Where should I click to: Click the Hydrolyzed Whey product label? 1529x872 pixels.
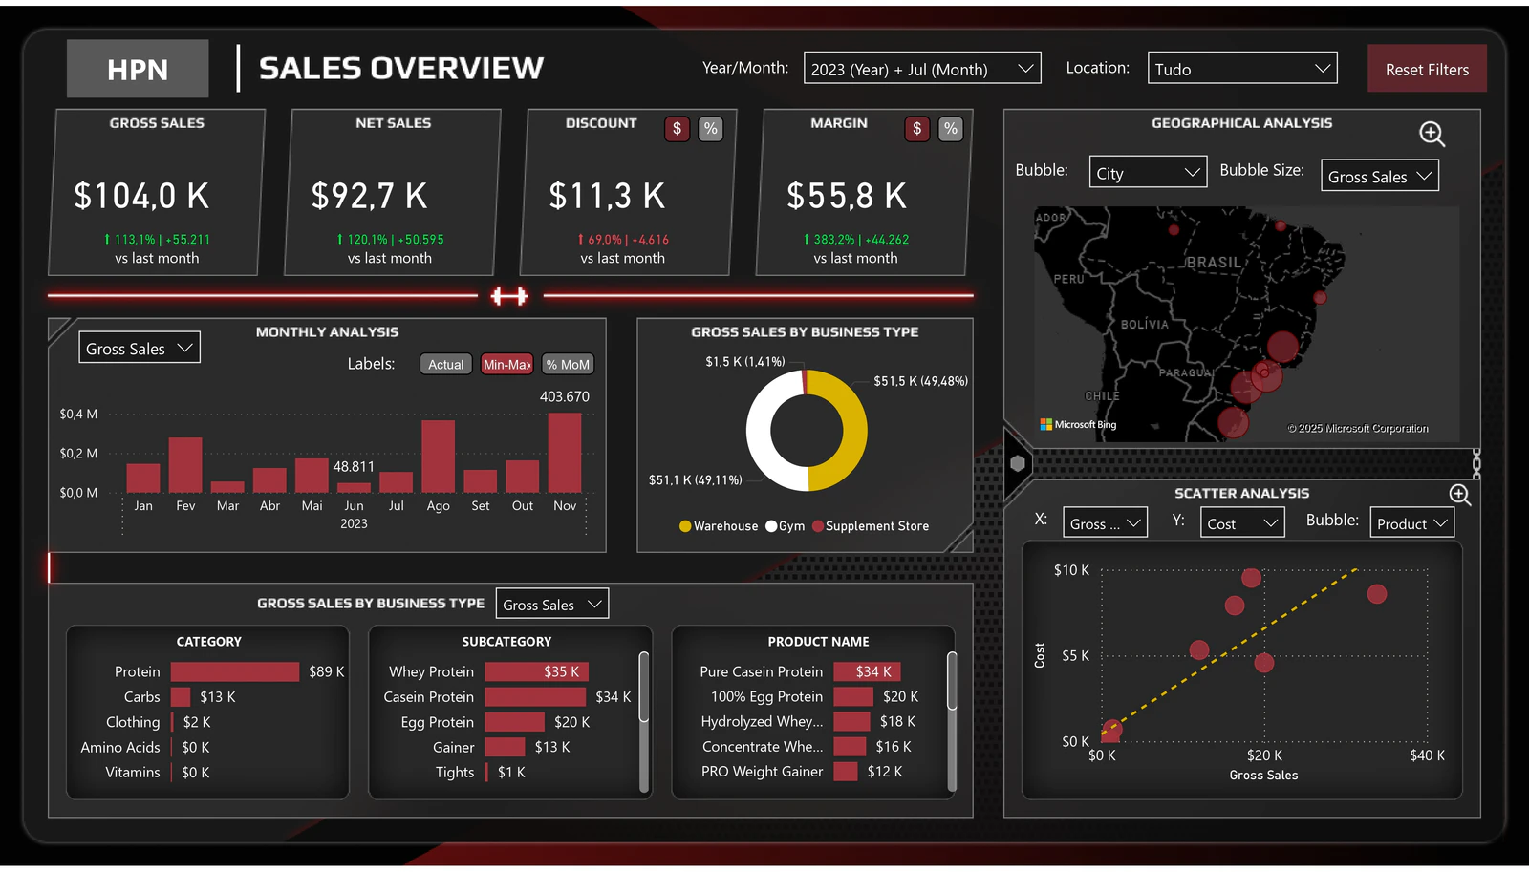pos(762,722)
